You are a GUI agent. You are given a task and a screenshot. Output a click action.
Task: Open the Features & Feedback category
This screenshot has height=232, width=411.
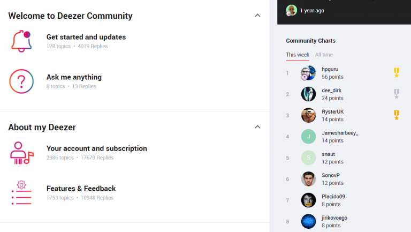pyautogui.click(x=81, y=189)
